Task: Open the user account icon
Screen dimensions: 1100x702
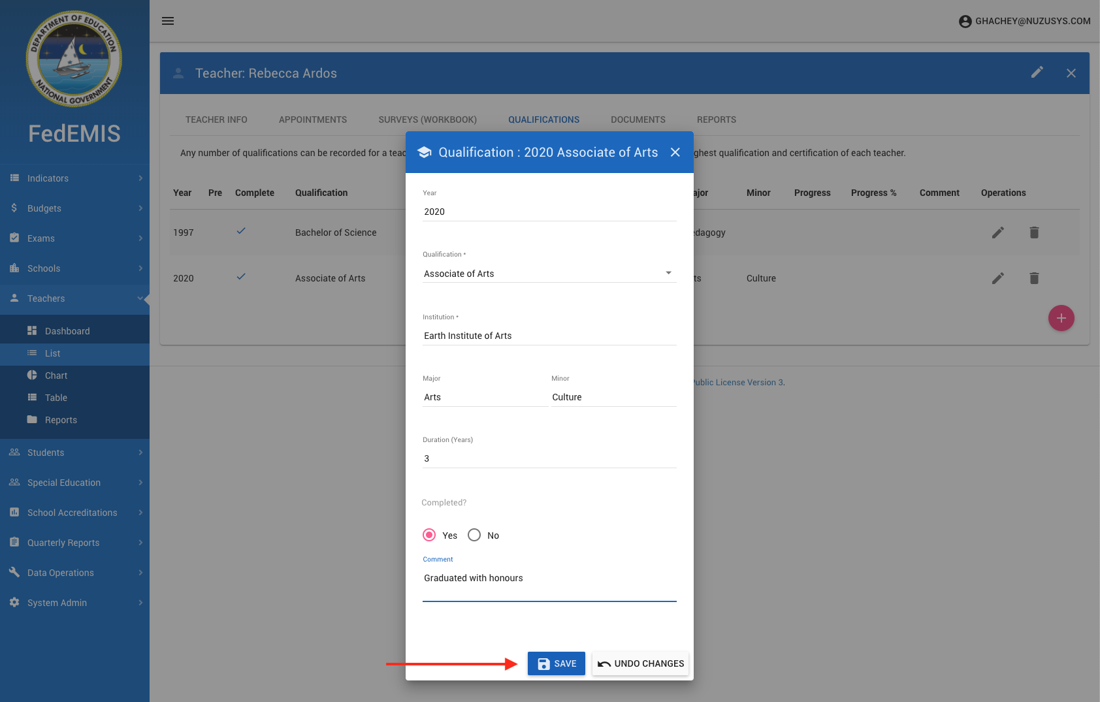Action: [965, 22]
